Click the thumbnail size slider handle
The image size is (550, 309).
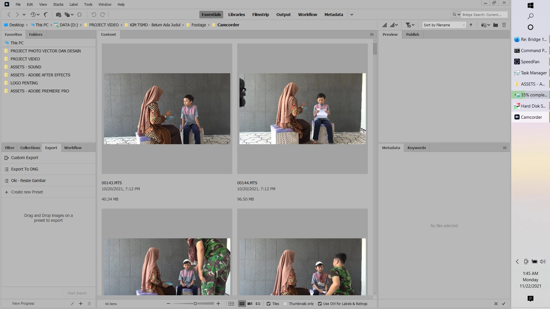195,304
